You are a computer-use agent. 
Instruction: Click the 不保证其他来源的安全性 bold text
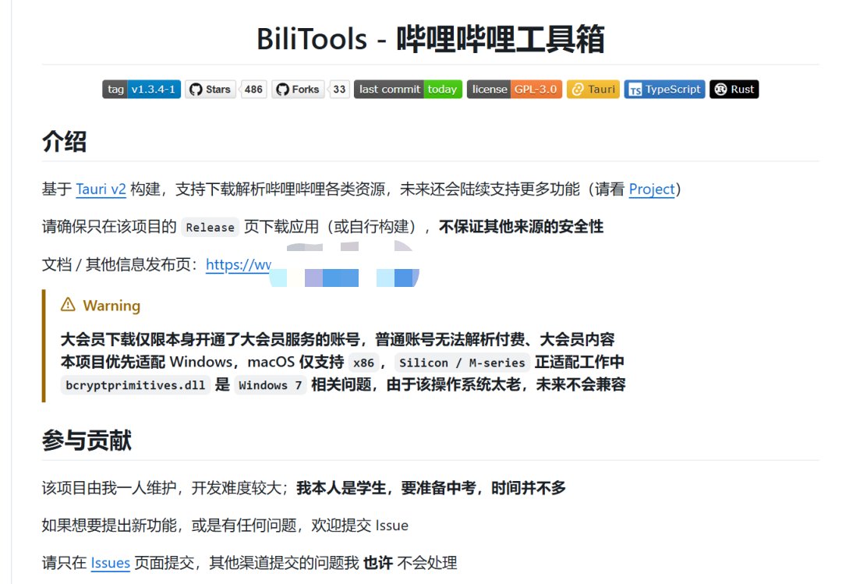(x=522, y=227)
